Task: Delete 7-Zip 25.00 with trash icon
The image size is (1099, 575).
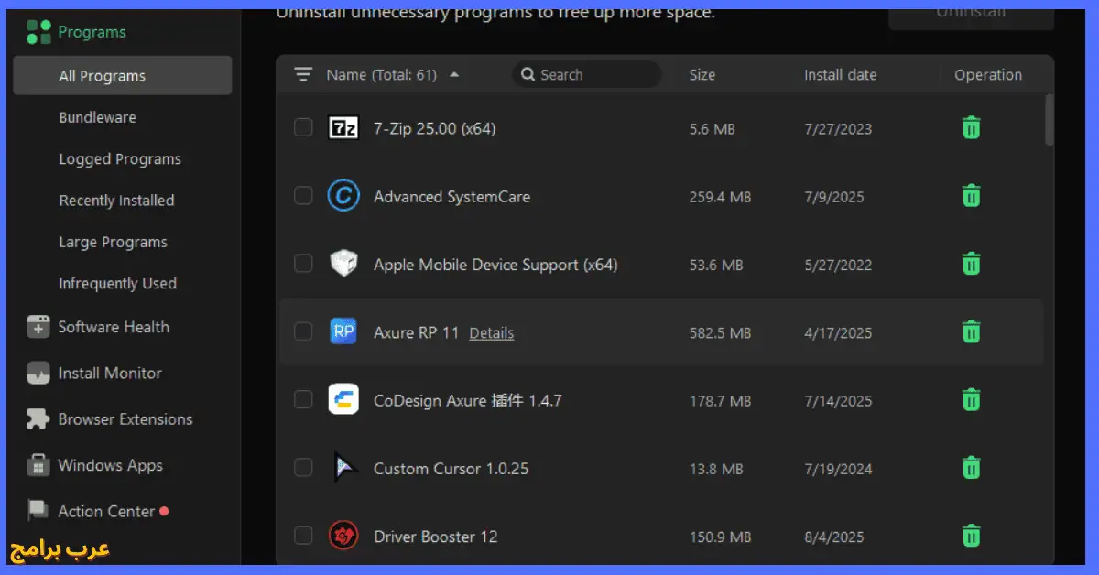Action: tap(972, 128)
